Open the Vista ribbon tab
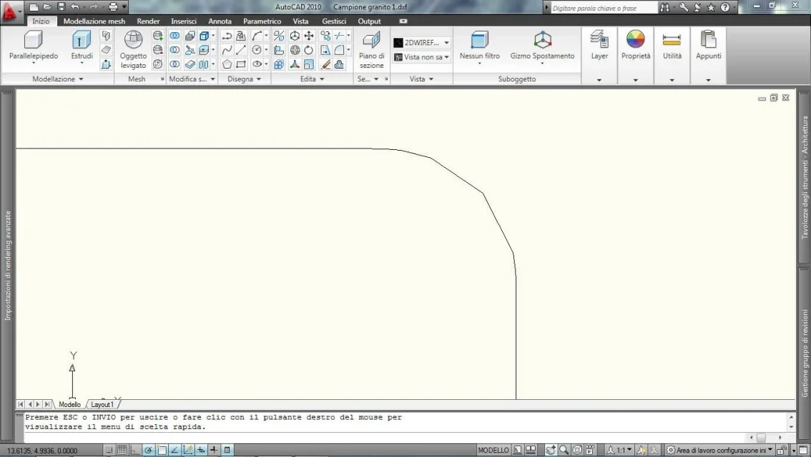 click(x=300, y=21)
